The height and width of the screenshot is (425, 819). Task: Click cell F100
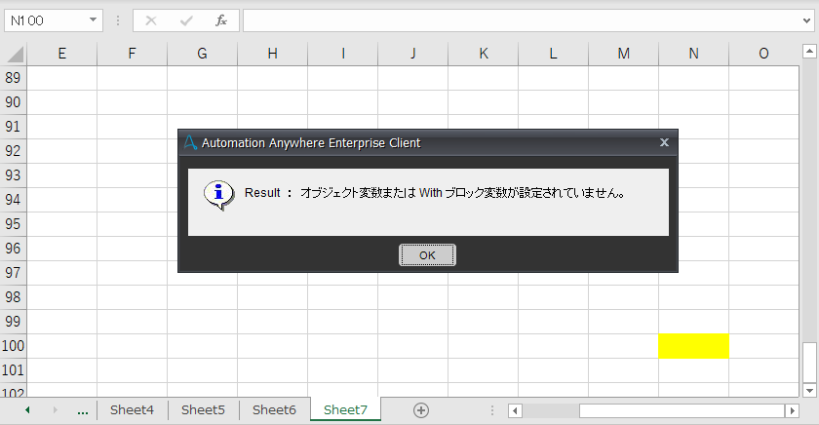(133, 346)
